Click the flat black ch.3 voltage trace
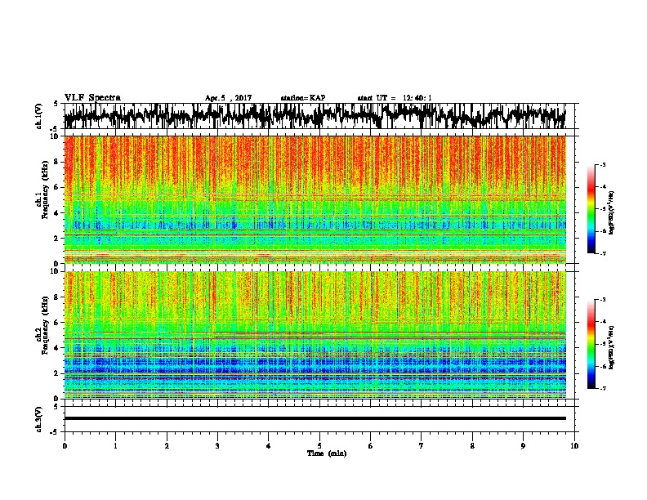This screenshot has height=500, width=647. [x=315, y=418]
